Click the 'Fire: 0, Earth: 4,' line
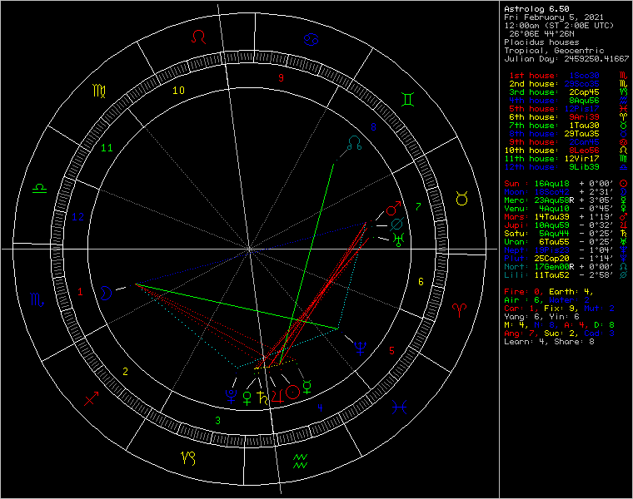The height and width of the screenshot is (499, 633). click(x=549, y=292)
